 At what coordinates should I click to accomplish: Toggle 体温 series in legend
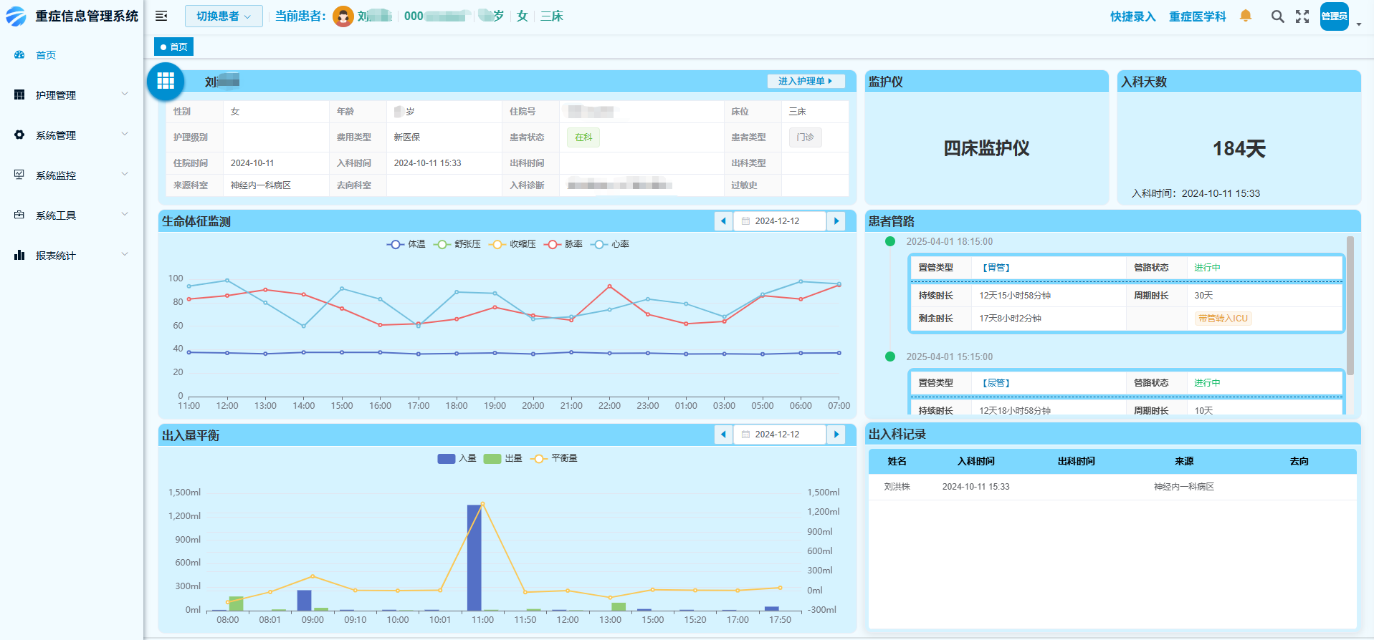pos(406,244)
